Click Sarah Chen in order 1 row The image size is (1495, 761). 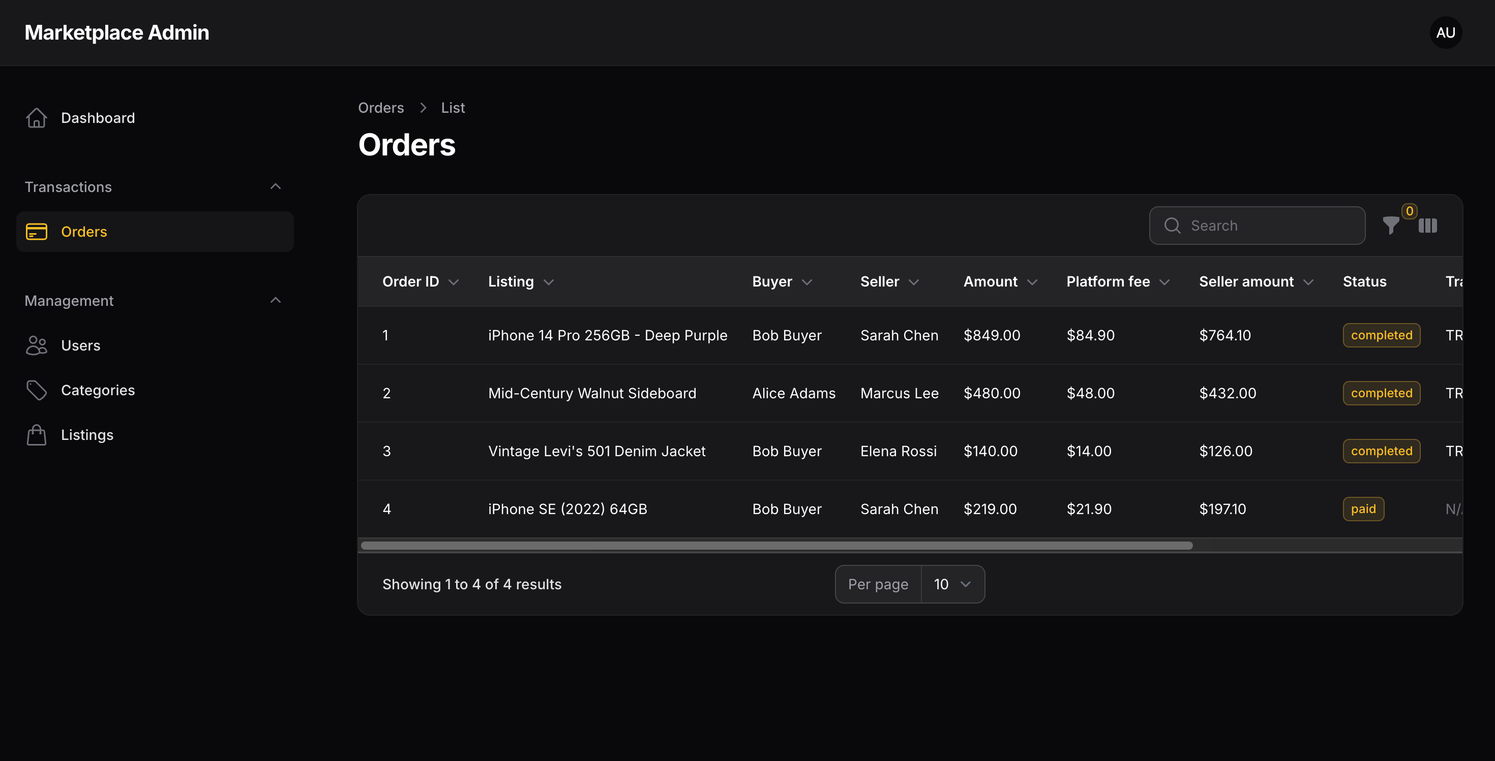click(x=899, y=335)
